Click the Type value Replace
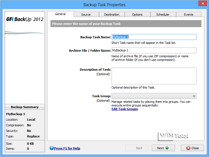 [33, 136]
